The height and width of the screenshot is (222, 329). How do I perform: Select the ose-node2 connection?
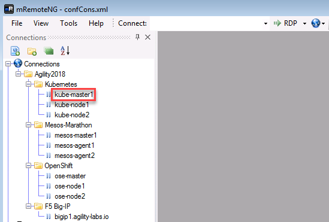pyautogui.click(x=70, y=196)
